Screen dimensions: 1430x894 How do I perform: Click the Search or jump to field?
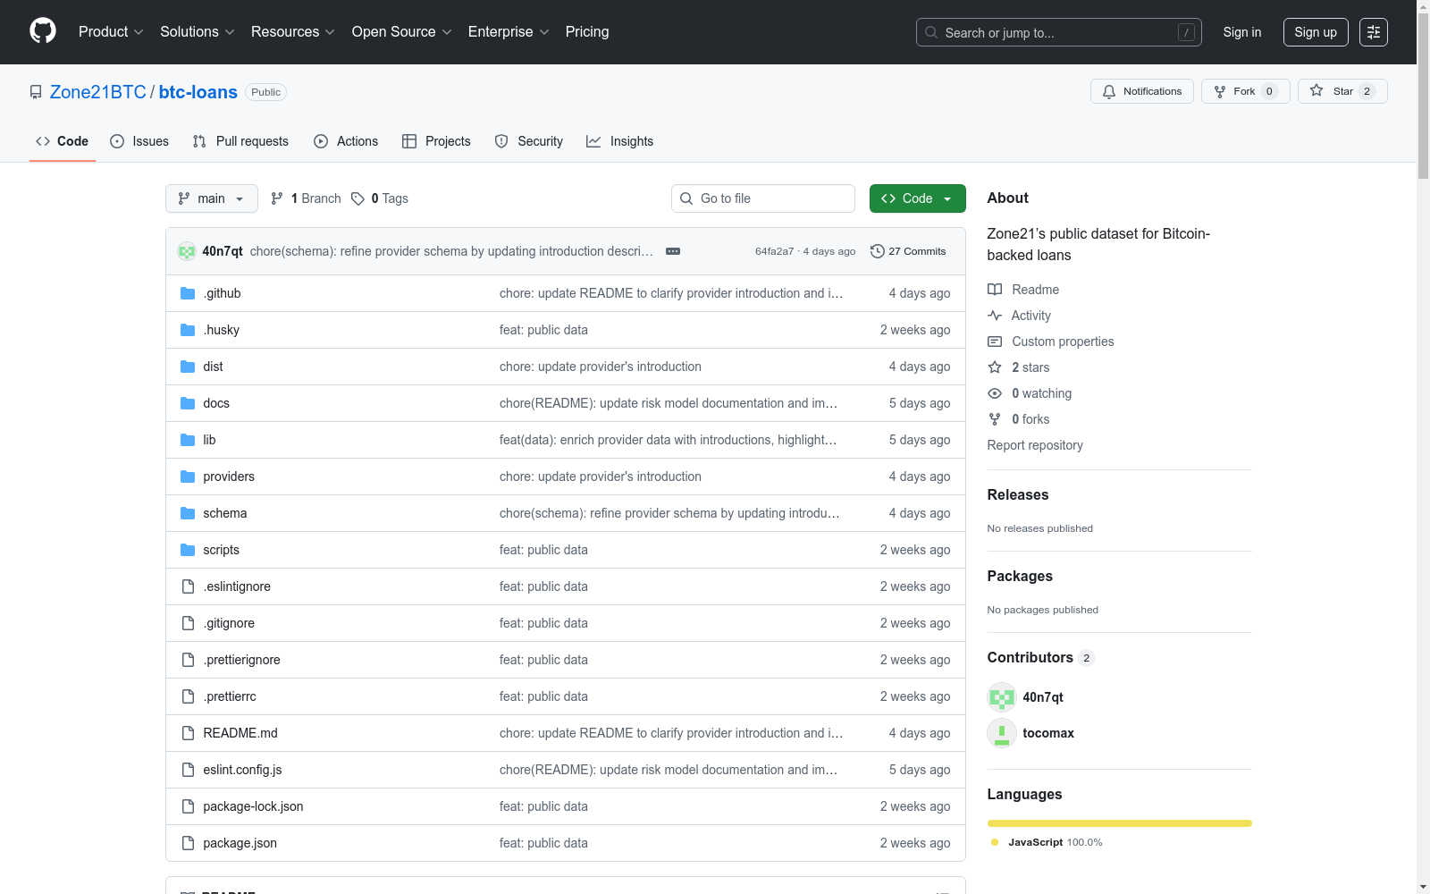1059,32
